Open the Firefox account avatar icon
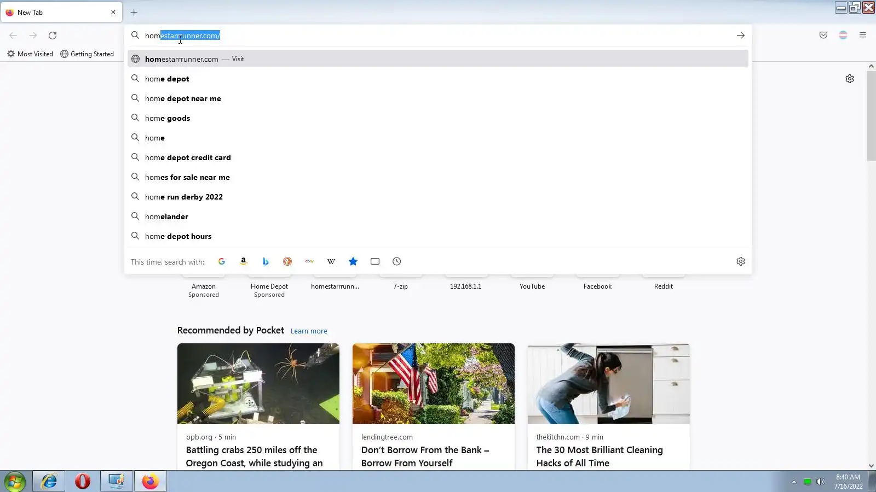Screen dimensions: 876x492 pos(843,36)
